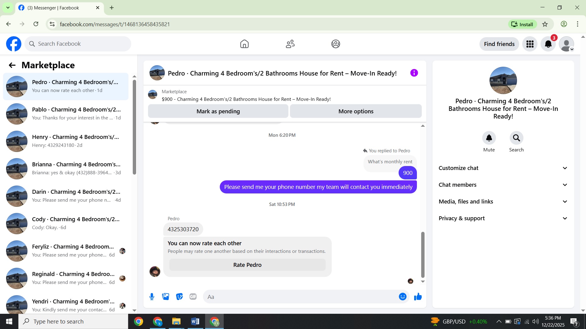Toggle conversation information panel icon
The width and height of the screenshot is (586, 329).
(414, 73)
